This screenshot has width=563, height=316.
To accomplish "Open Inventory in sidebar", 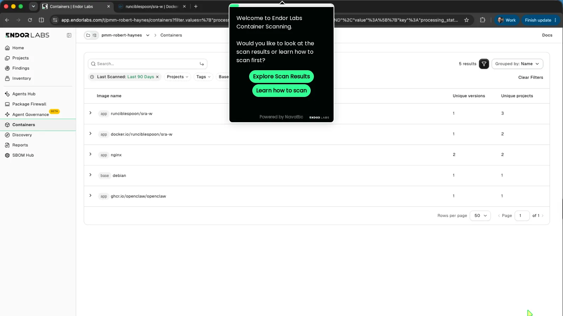I will [x=21, y=78].
